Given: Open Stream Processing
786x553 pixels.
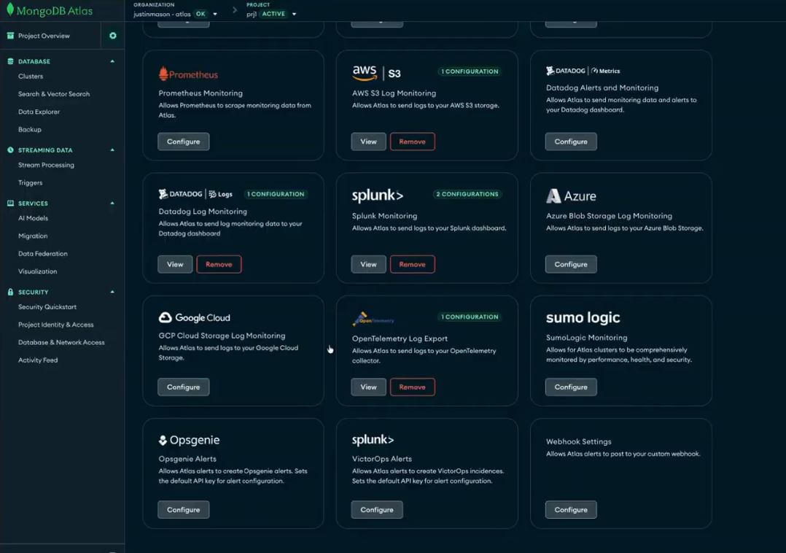Looking at the screenshot, I should [x=46, y=165].
